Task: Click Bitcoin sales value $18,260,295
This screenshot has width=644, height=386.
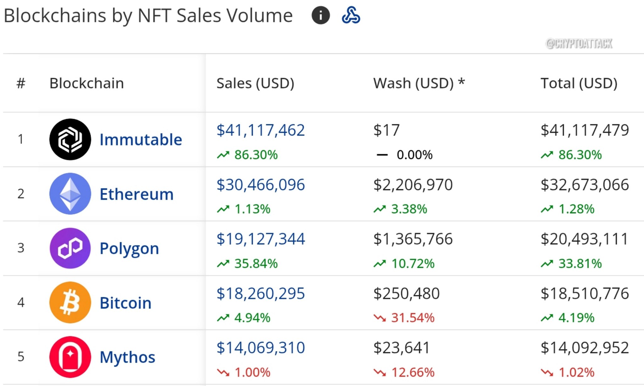Action: 261,294
